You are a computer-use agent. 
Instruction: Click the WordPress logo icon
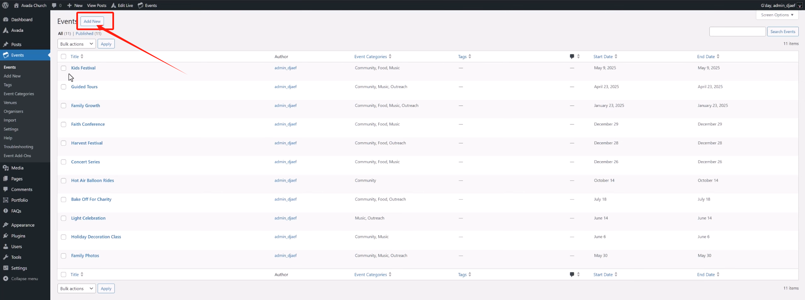(x=5, y=5)
